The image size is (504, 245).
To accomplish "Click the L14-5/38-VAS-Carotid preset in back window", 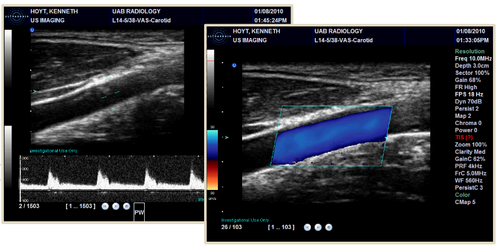I will click(x=141, y=20).
